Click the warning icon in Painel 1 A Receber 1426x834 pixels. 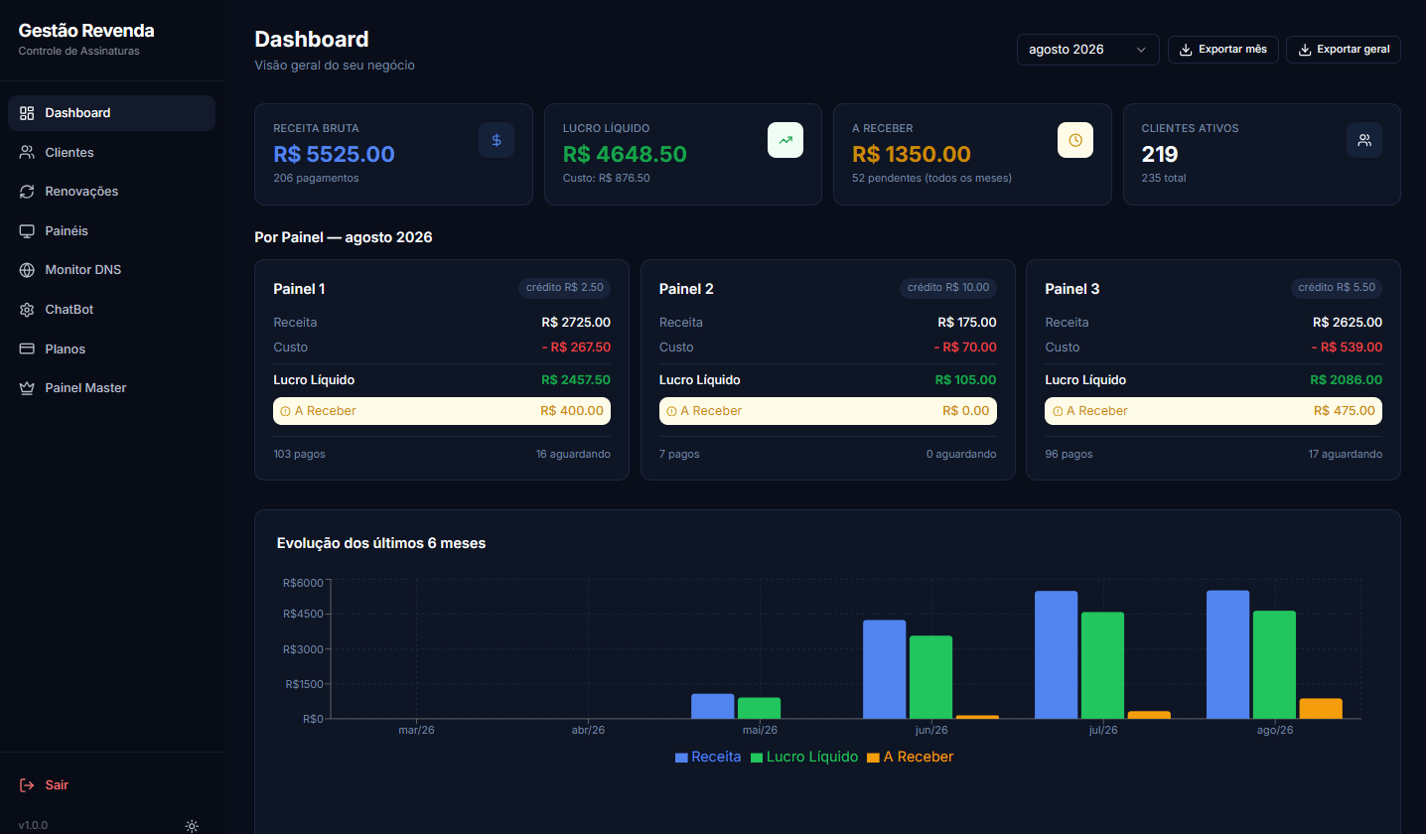[x=285, y=411]
